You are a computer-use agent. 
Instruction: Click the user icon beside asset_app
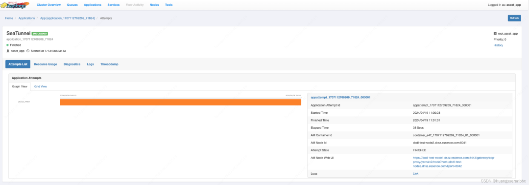pyautogui.click(x=8, y=51)
